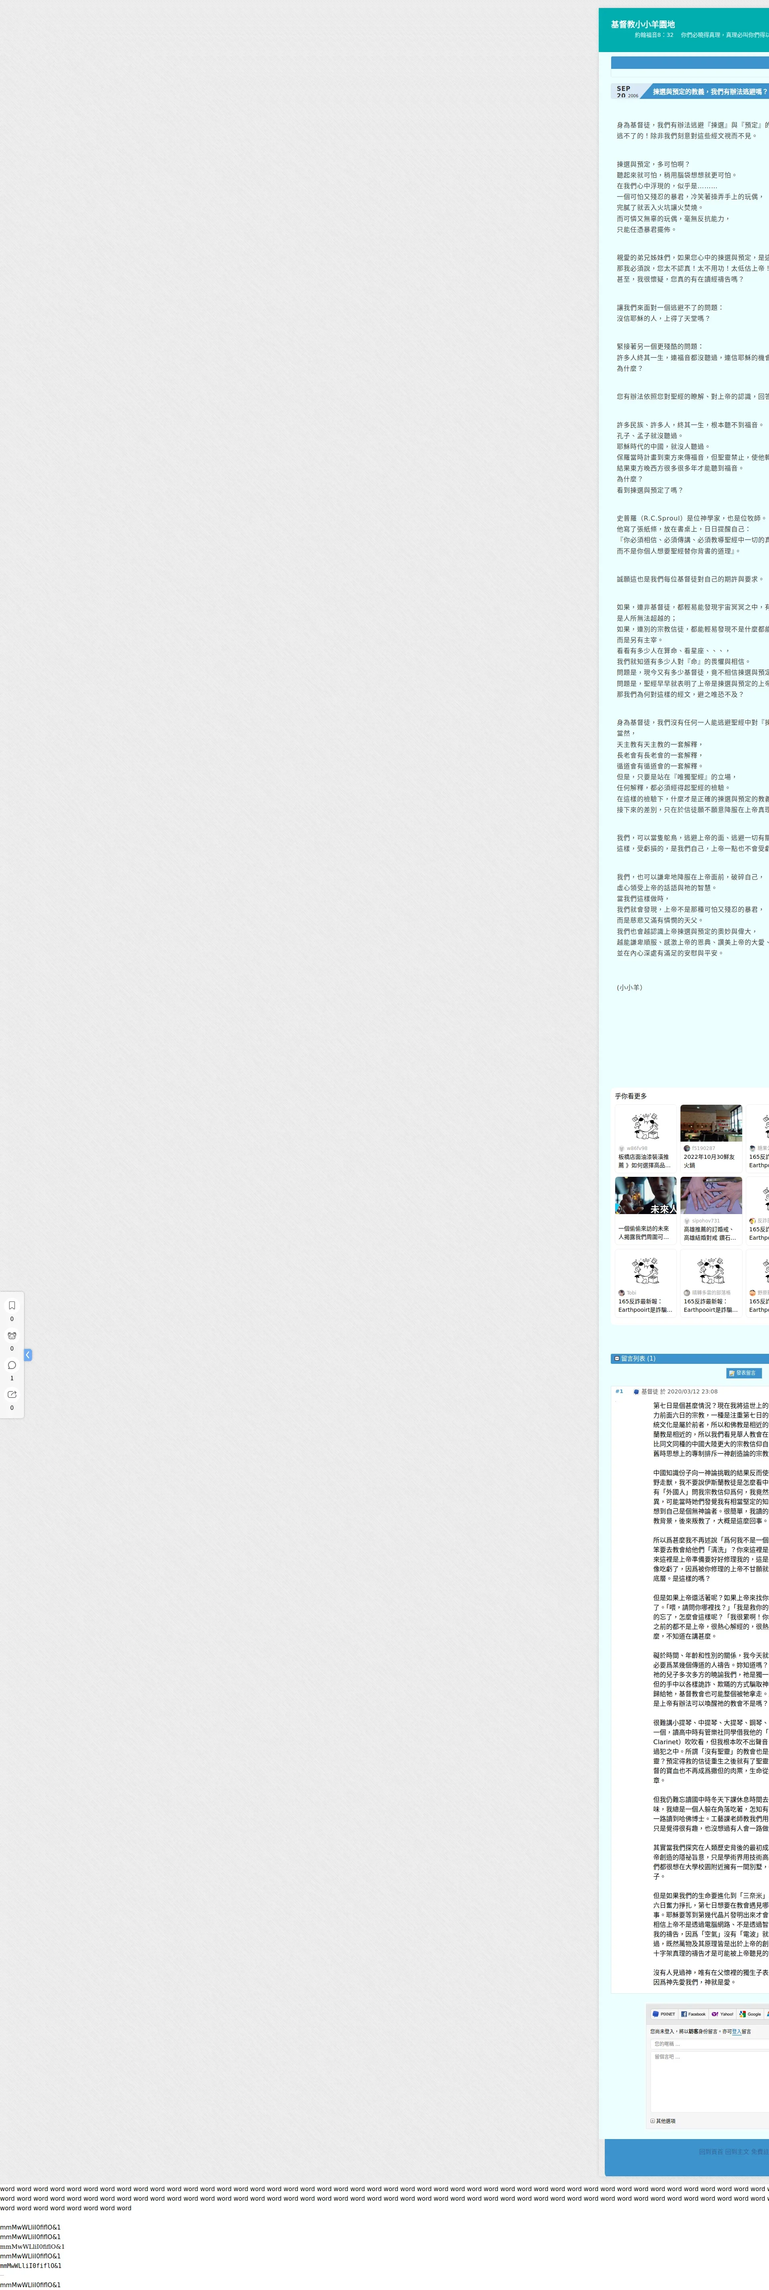This screenshot has height=2290, width=769.
Task: Click the 回到頁首 footer link
Action: tap(711, 2151)
